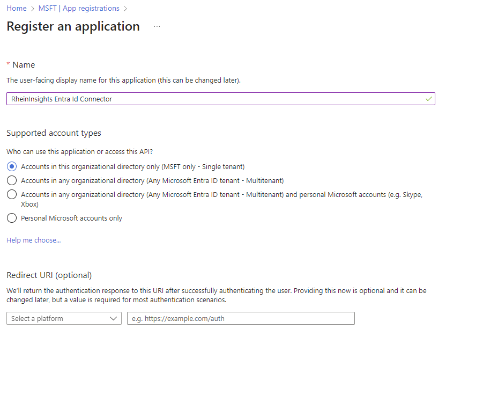The image size is (483, 395).
Task: Click the Personal Microsoft accounts only label text
Action: (x=71, y=218)
